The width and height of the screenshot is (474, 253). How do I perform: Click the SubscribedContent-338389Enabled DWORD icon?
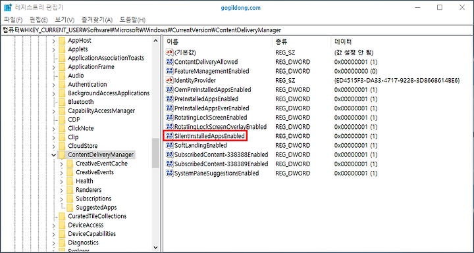pos(170,164)
